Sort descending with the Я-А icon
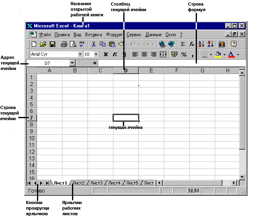The height and width of the screenshot is (216, 253). [x=210, y=44]
